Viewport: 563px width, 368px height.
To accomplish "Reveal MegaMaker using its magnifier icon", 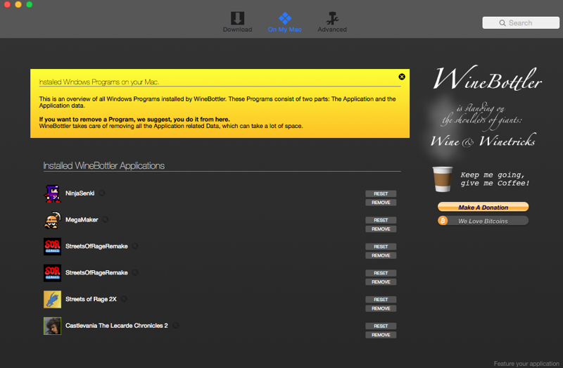I will [105, 220].
